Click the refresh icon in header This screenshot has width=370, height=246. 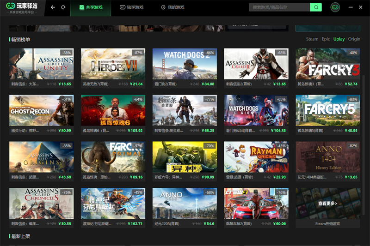[63, 7]
